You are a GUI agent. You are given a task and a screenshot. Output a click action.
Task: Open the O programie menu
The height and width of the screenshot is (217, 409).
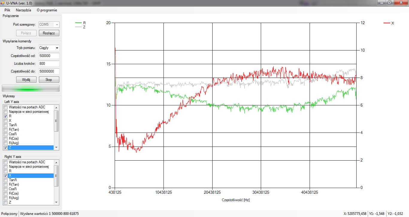(x=47, y=10)
